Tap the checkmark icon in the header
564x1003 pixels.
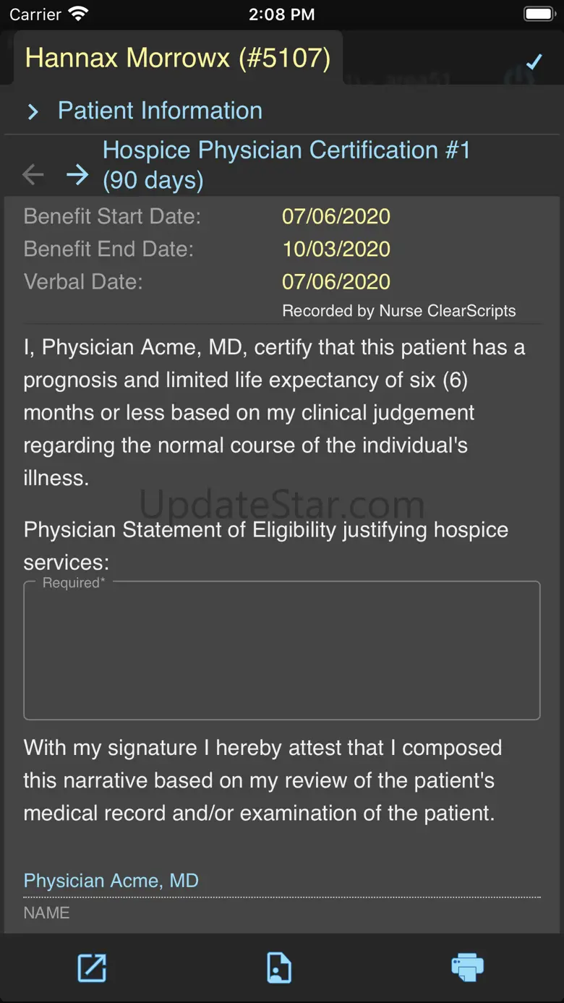[534, 62]
